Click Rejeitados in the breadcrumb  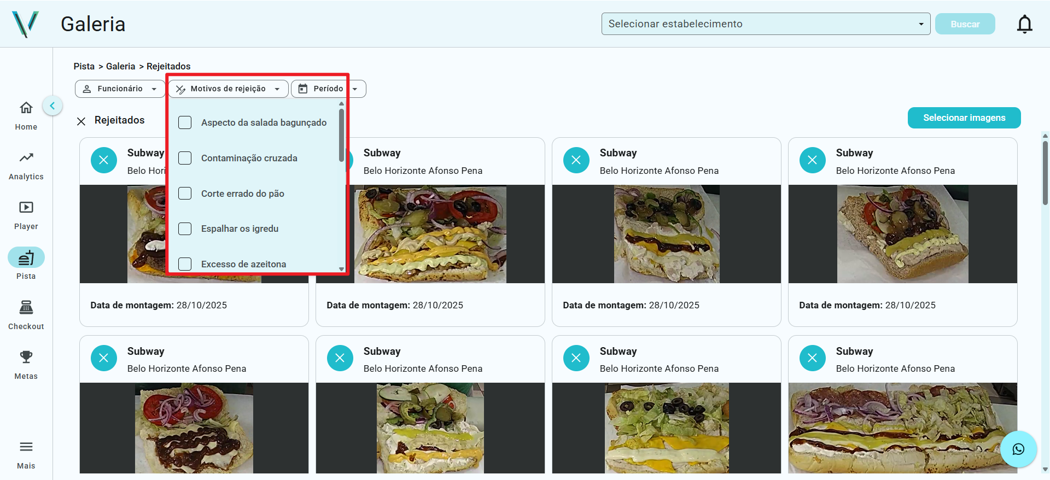pyautogui.click(x=168, y=66)
